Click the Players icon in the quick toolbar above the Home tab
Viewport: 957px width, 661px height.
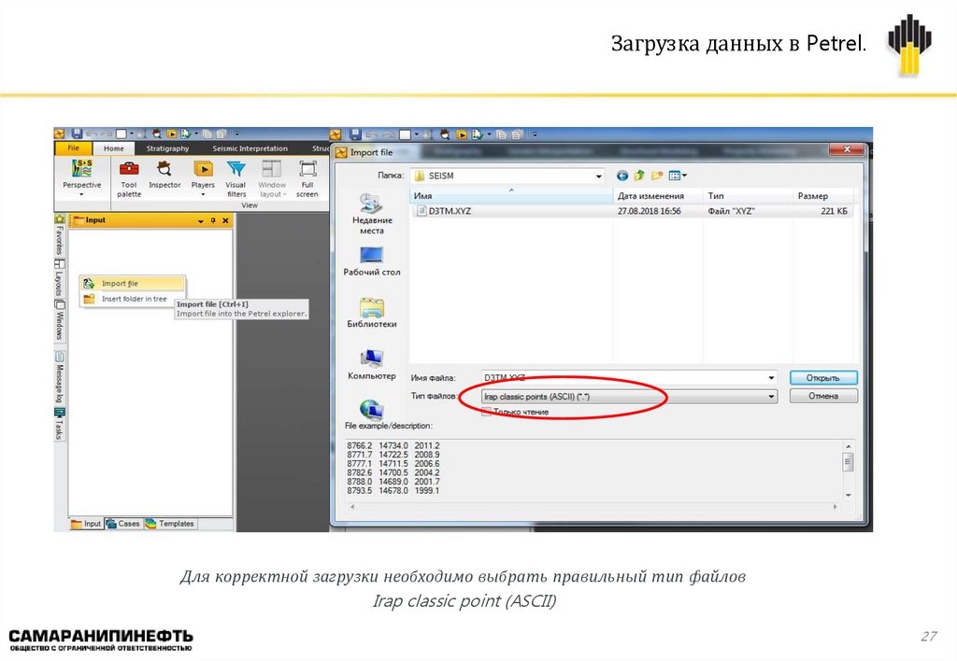click(172, 134)
